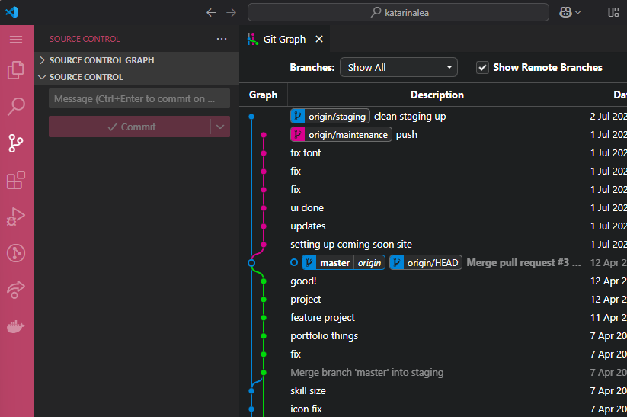Open the Extensions view icon
This screenshot has height=417, width=627.
pos(16,180)
